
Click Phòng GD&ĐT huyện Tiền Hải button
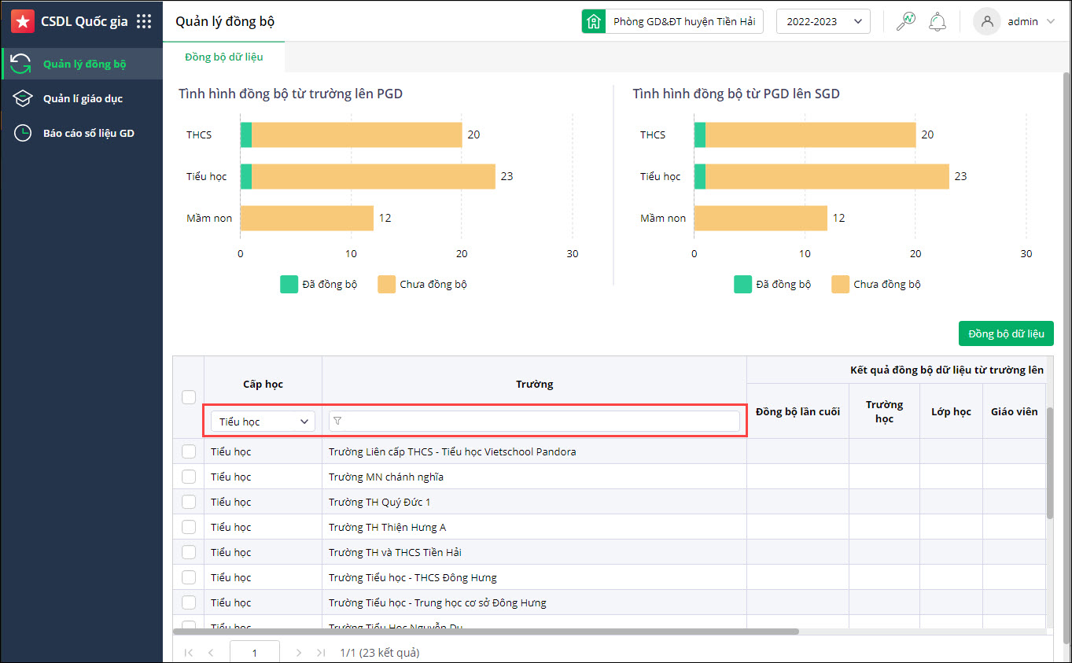click(x=683, y=21)
